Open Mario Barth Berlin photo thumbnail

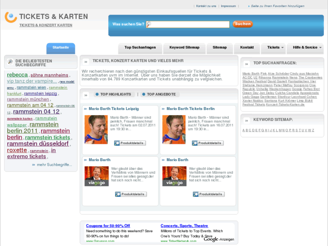(174, 130)
